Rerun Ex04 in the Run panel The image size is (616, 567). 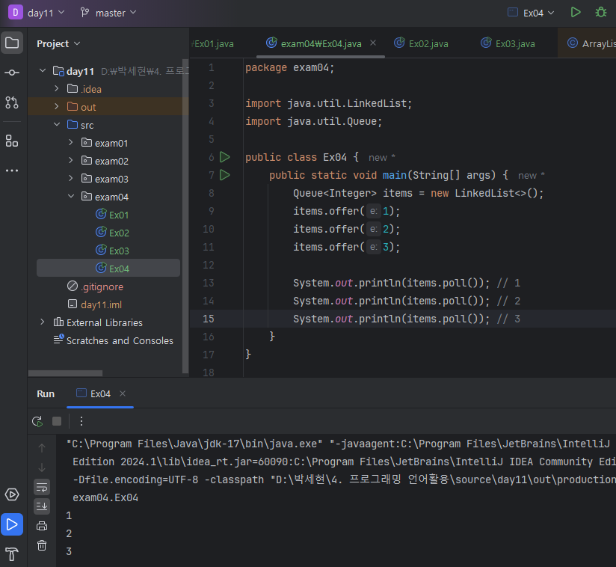pyautogui.click(x=37, y=422)
